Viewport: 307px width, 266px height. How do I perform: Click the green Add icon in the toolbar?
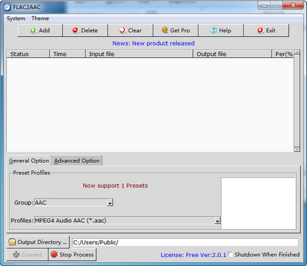(x=33, y=31)
